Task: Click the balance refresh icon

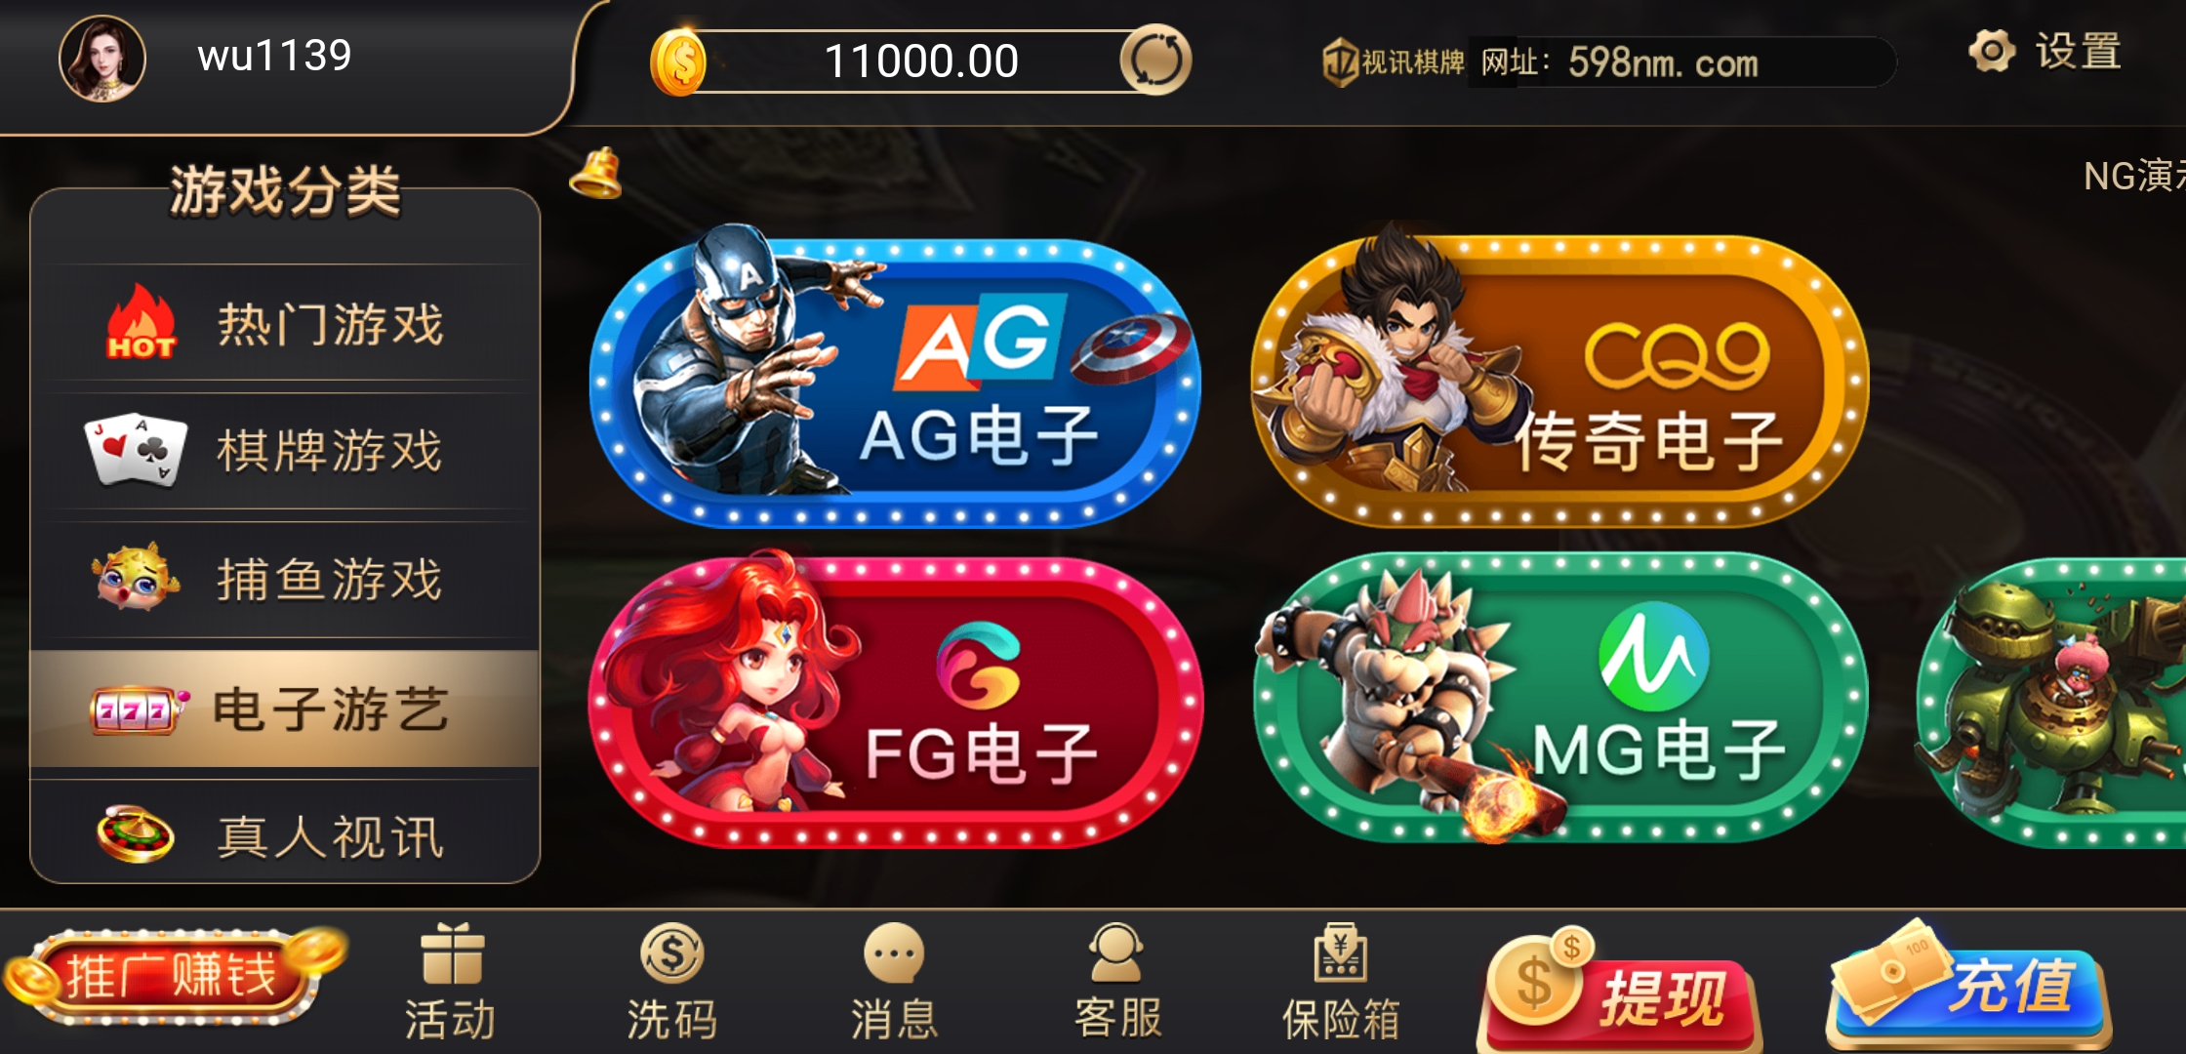Action: tap(1155, 60)
